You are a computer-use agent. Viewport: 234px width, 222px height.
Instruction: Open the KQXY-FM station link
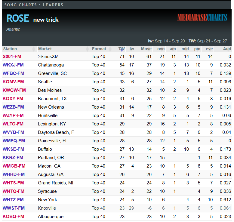pyautogui.click(x=13, y=99)
